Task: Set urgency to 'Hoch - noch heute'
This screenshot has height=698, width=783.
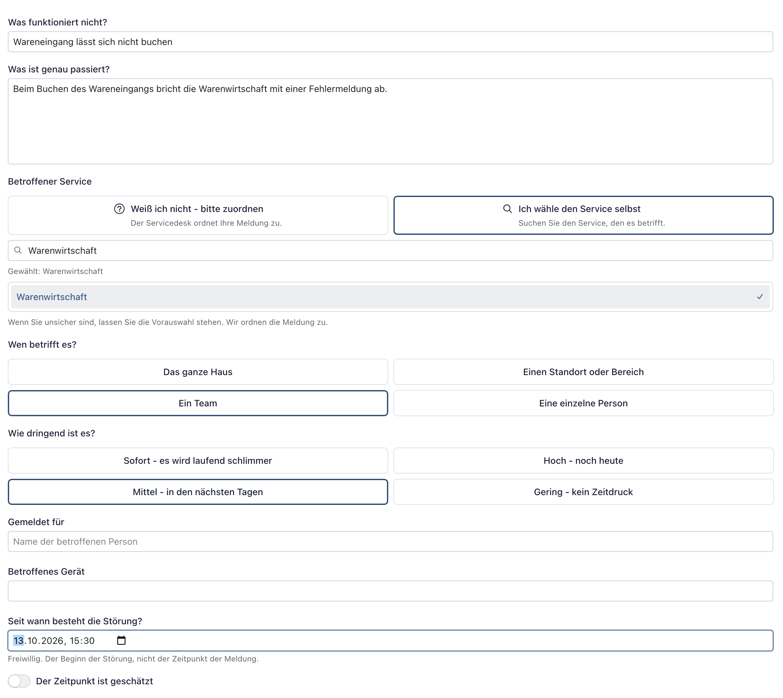Action: [x=583, y=461]
